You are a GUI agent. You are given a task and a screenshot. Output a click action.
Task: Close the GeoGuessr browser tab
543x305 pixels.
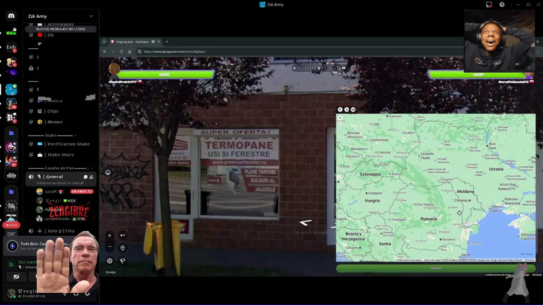159,42
